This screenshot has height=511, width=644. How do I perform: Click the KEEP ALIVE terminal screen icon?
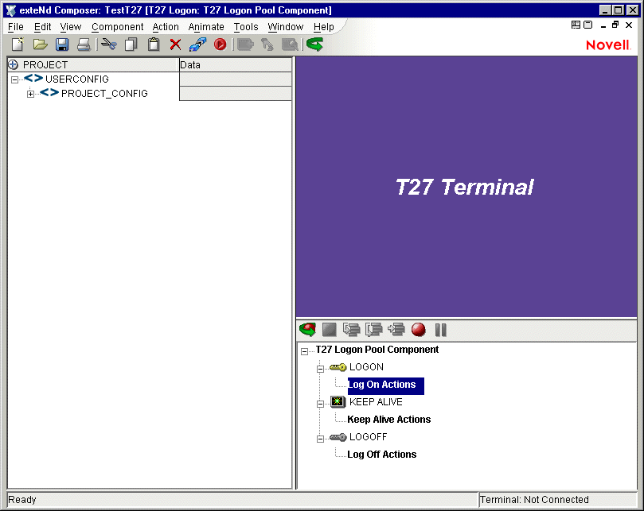338,401
